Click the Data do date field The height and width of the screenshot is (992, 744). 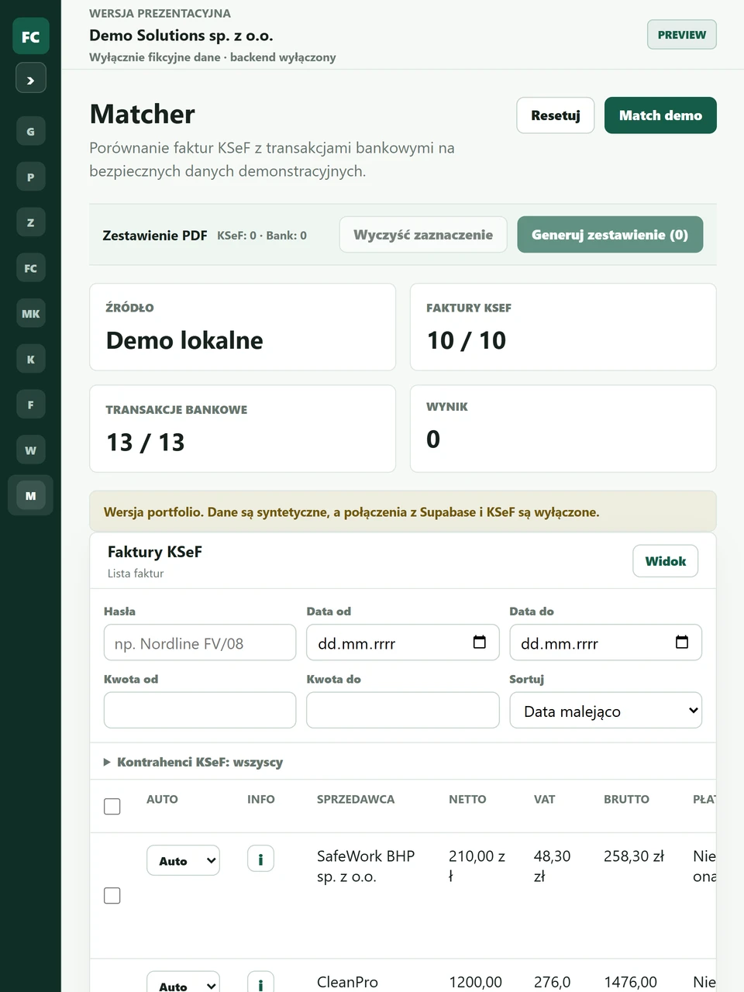(606, 642)
